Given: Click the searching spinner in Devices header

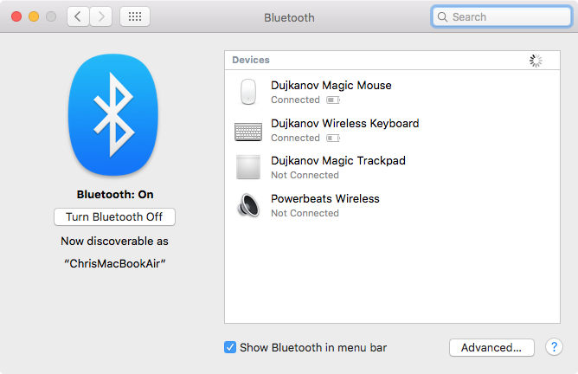Looking at the screenshot, I should [x=536, y=61].
